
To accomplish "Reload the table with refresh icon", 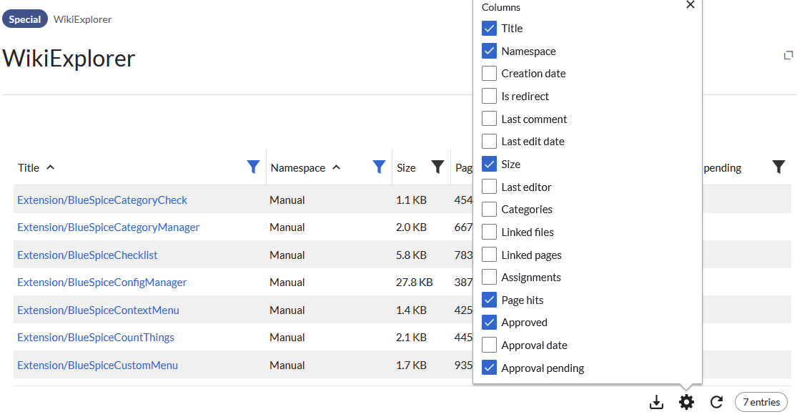I will [x=716, y=403].
